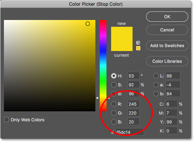
Task: Select the RGB B blue radio button
Action: 114,122
